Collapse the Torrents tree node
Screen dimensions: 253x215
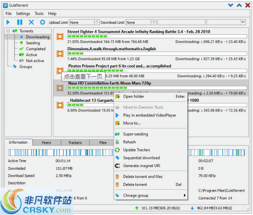point(8,31)
